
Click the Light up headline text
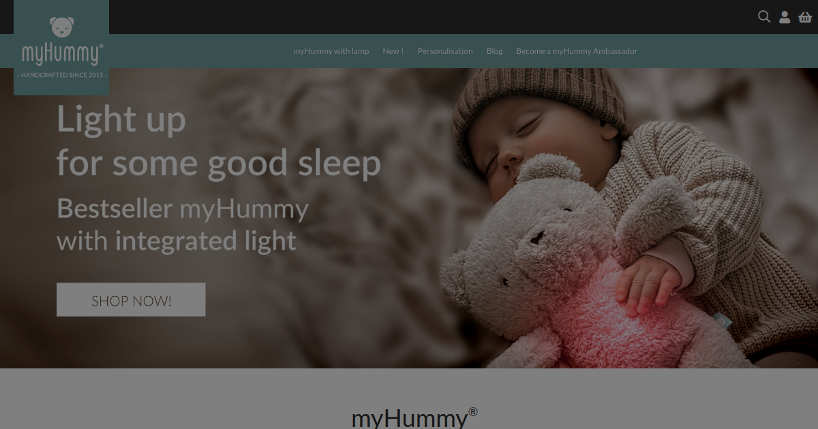point(121,121)
